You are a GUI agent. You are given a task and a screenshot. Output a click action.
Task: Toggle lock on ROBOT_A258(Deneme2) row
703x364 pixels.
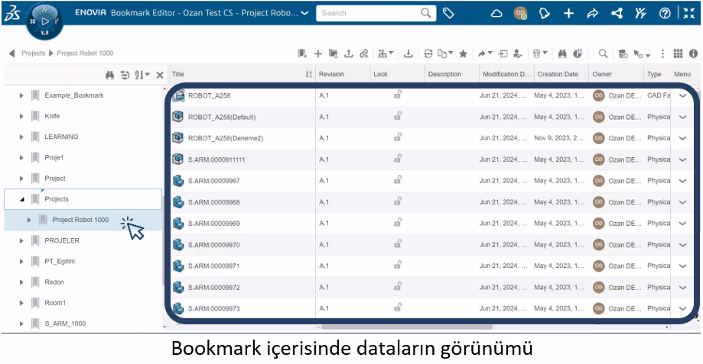pos(397,137)
